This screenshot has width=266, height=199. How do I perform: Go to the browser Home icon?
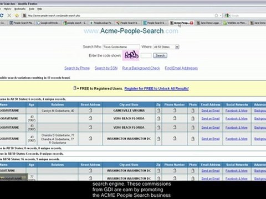(x=17, y=15)
